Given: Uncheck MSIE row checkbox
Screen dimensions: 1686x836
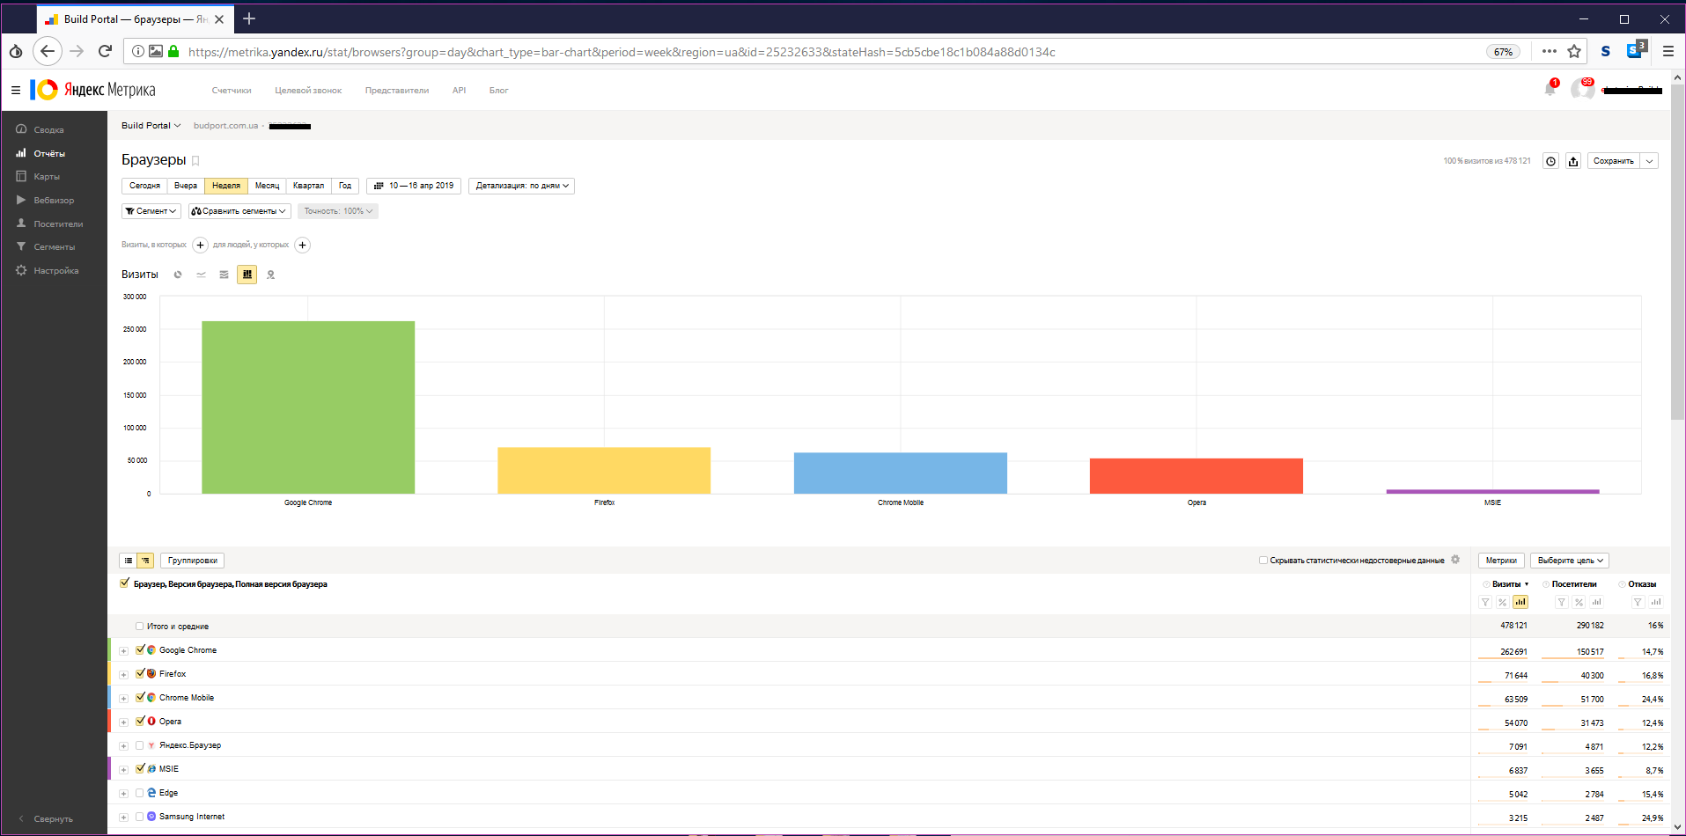Looking at the screenshot, I should (140, 768).
